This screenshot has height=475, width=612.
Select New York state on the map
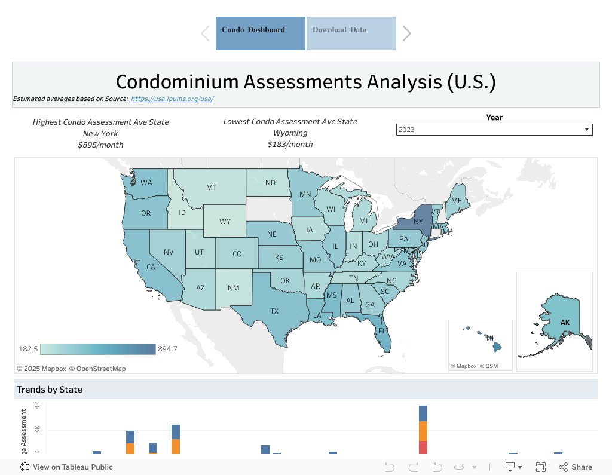tap(417, 220)
